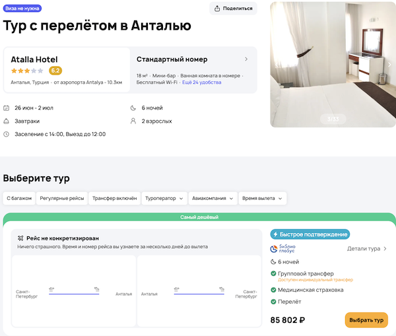The height and width of the screenshot is (336, 396).
Task: Click the moon icon beside 6 ночей
Action: (135, 108)
